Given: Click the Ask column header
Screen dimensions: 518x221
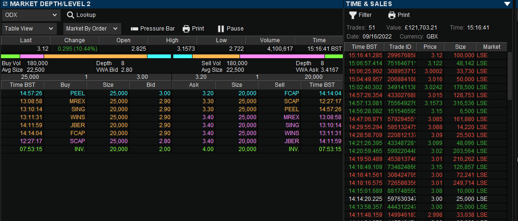Looking at the screenshot, I should tap(194, 85).
